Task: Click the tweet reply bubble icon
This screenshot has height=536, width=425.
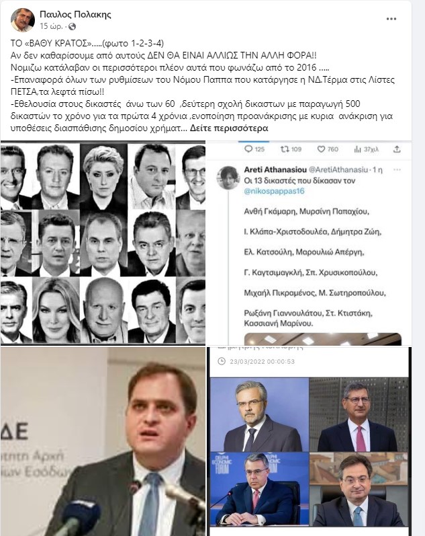Action: click(248, 149)
